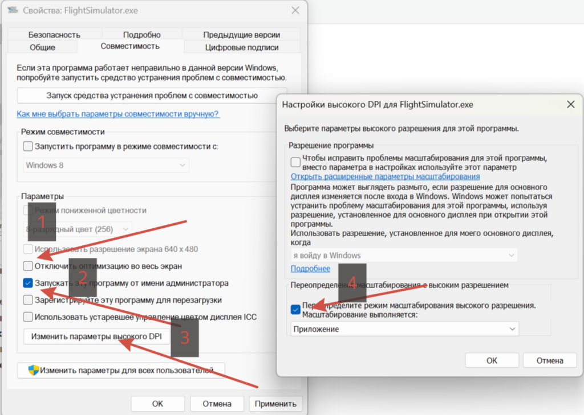Enable 'Отключить оптимизацию во весь экран' checkbox
The image size is (584, 415).
coord(28,266)
